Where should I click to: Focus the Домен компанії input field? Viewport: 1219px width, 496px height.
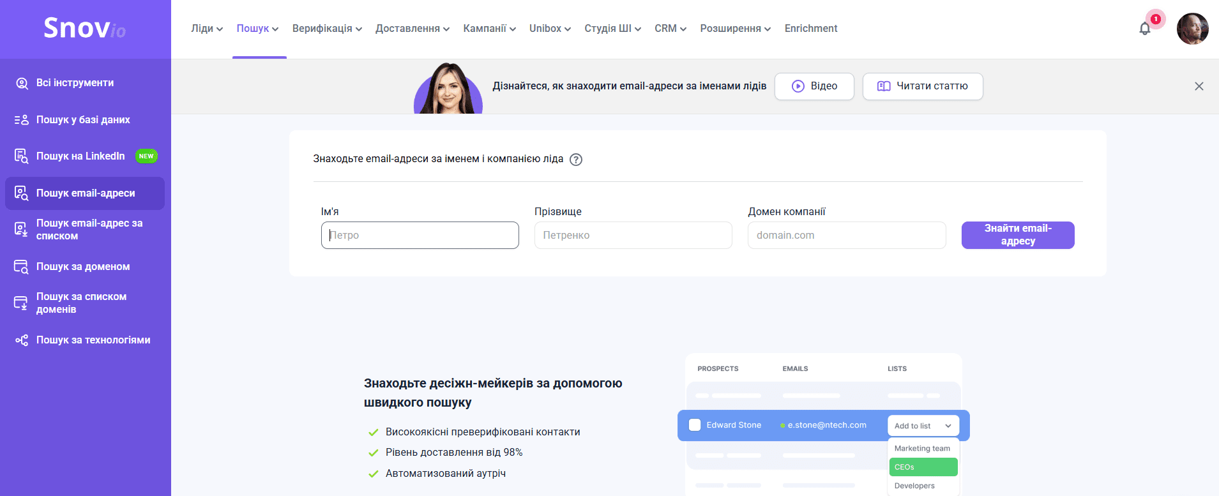pyautogui.click(x=847, y=236)
